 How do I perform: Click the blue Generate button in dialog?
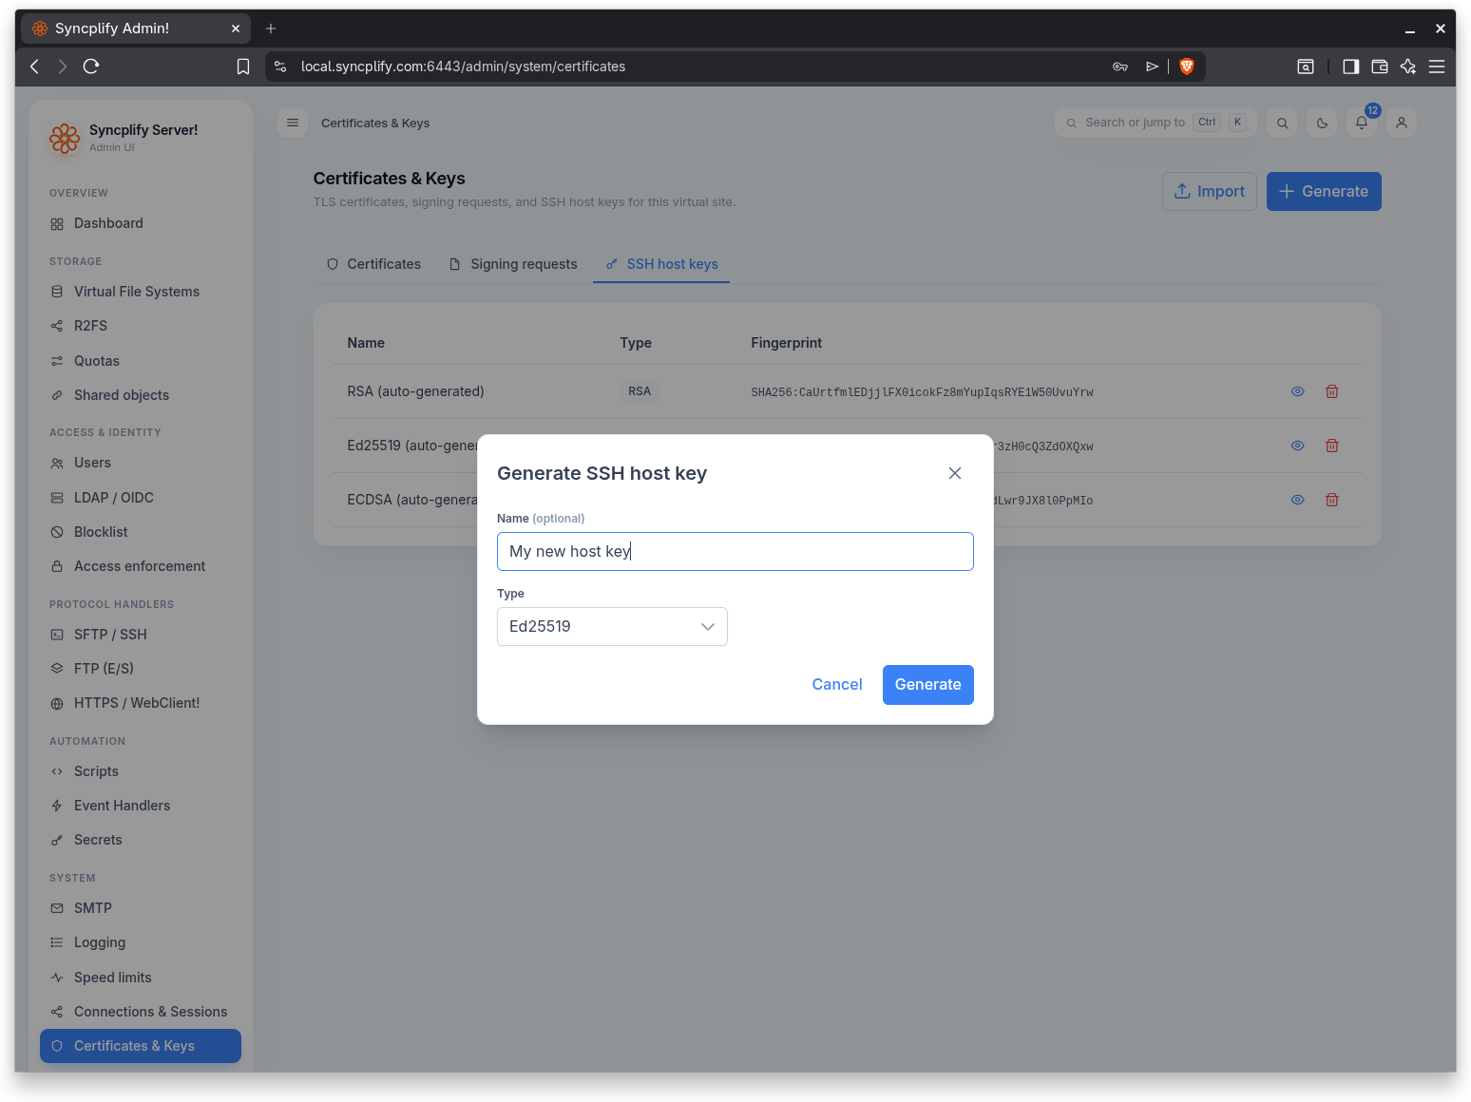click(x=928, y=684)
